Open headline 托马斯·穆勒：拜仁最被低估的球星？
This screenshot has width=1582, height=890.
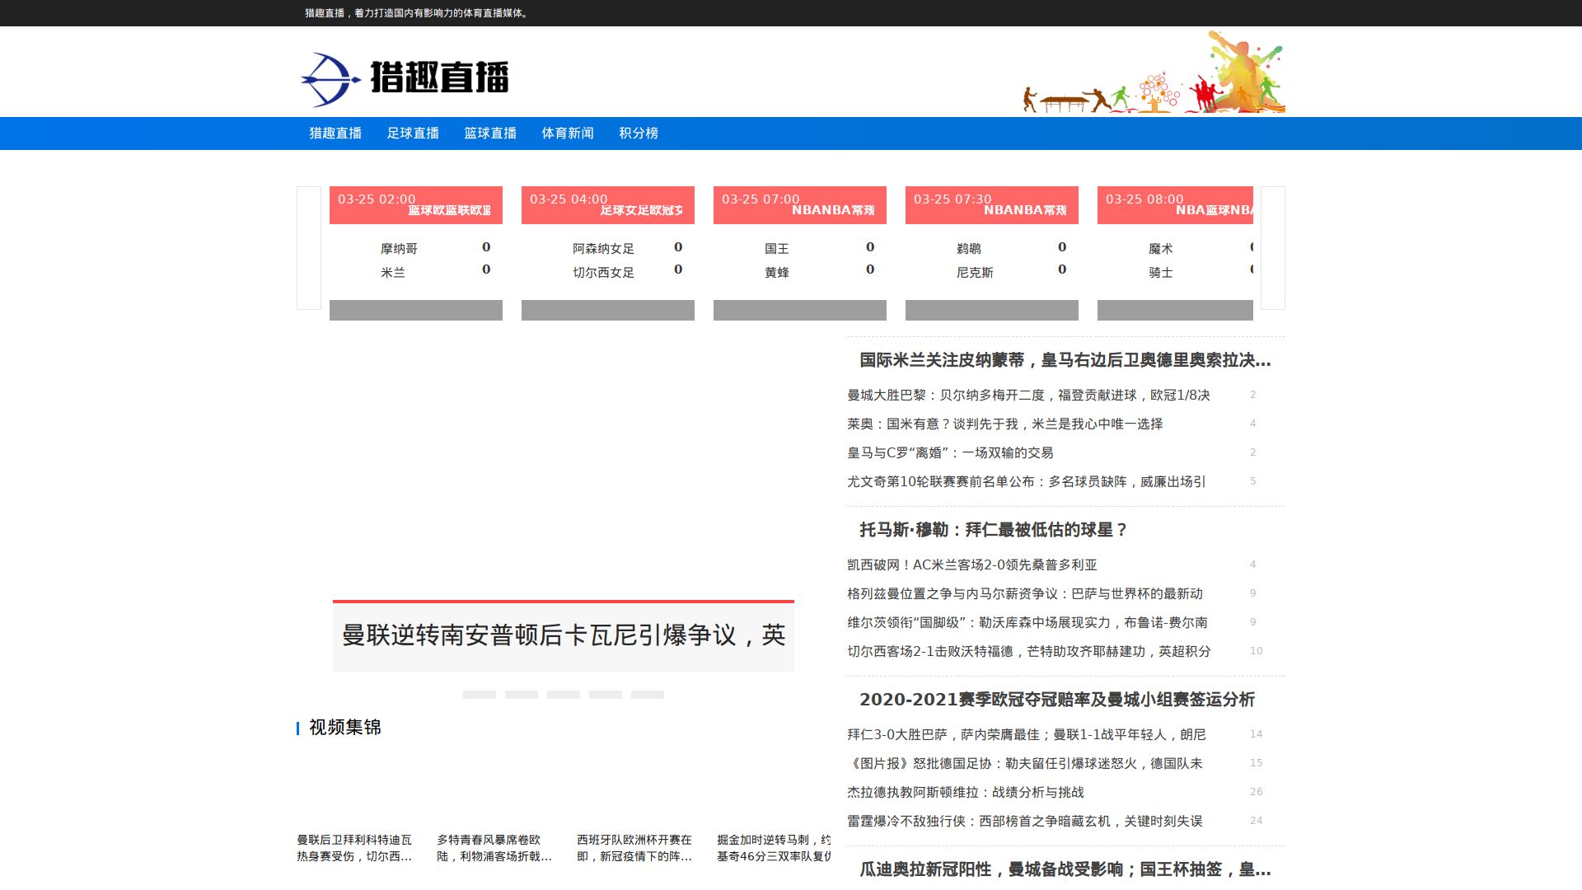pyautogui.click(x=993, y=530)
